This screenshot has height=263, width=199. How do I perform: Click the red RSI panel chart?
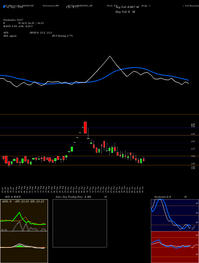175,247
